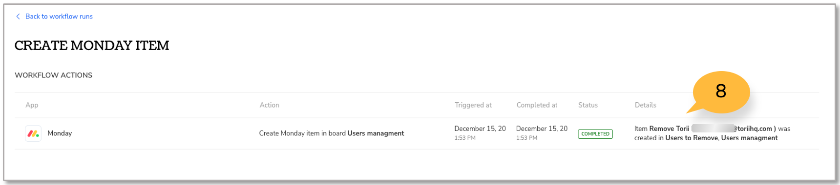Image resolution: width=840 pixels, height=185 pixels.
Task: Click the back arrow chevron icon
Action: pyautogui.click(x=18, y=17)
